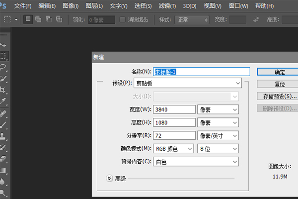Toggle the 消除锯齿 anti-alias checkbox
The width and height of the screenshot is (298, 199).
[122, 19]
